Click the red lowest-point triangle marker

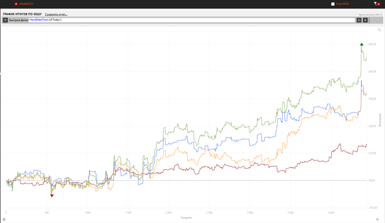52,196
